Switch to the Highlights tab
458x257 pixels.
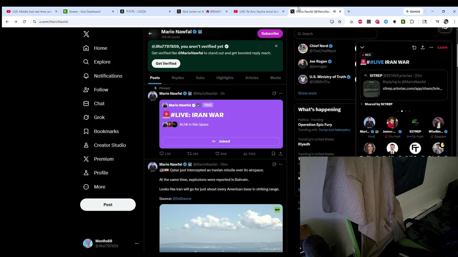point(225,78)
